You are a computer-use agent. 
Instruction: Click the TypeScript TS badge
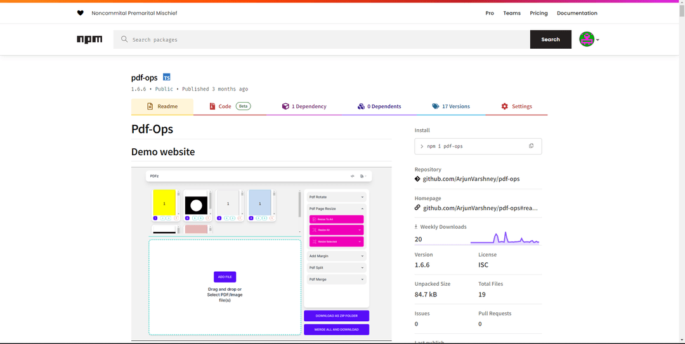(x=166, y=77)
